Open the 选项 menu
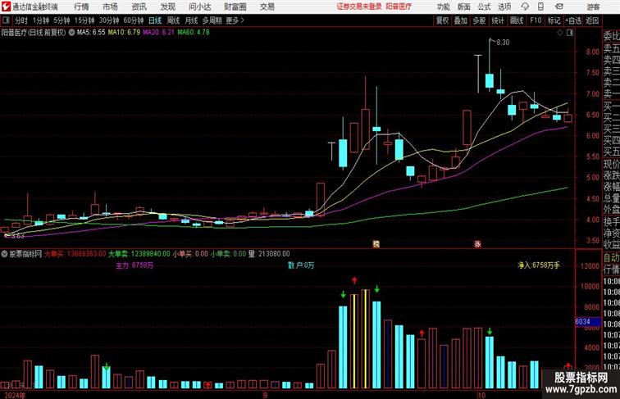 [504, 7]
